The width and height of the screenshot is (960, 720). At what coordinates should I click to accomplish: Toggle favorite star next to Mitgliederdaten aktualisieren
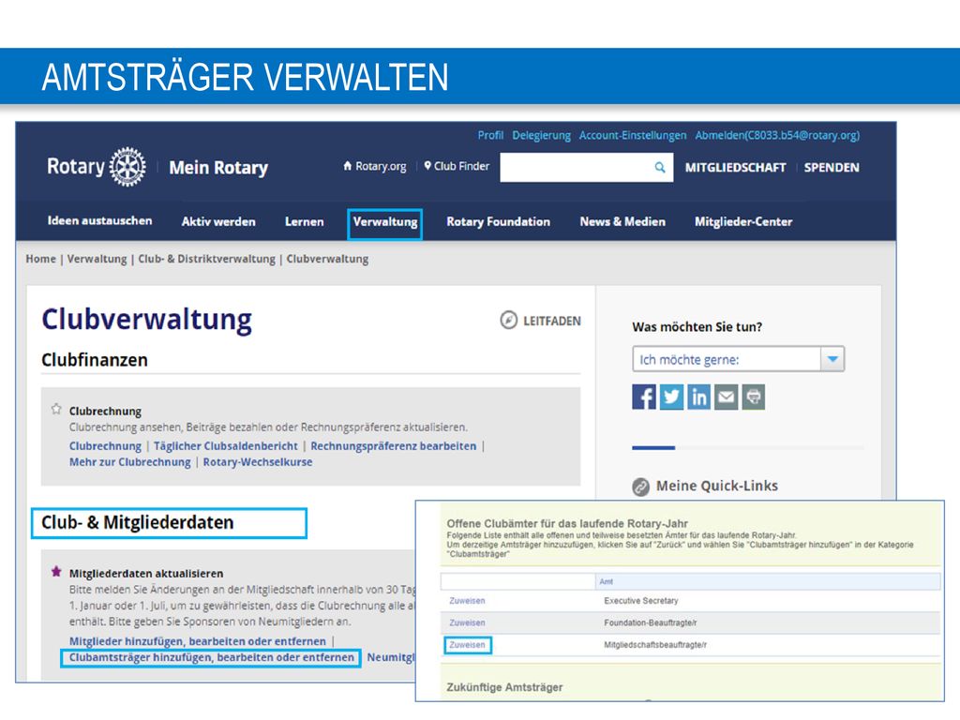tap(56, 571)
